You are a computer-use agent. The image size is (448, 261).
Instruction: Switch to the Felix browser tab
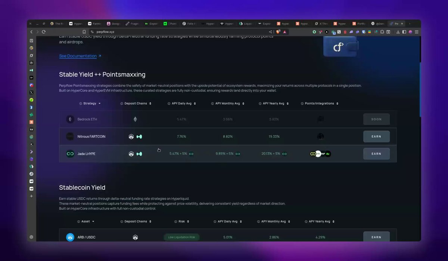190,24
